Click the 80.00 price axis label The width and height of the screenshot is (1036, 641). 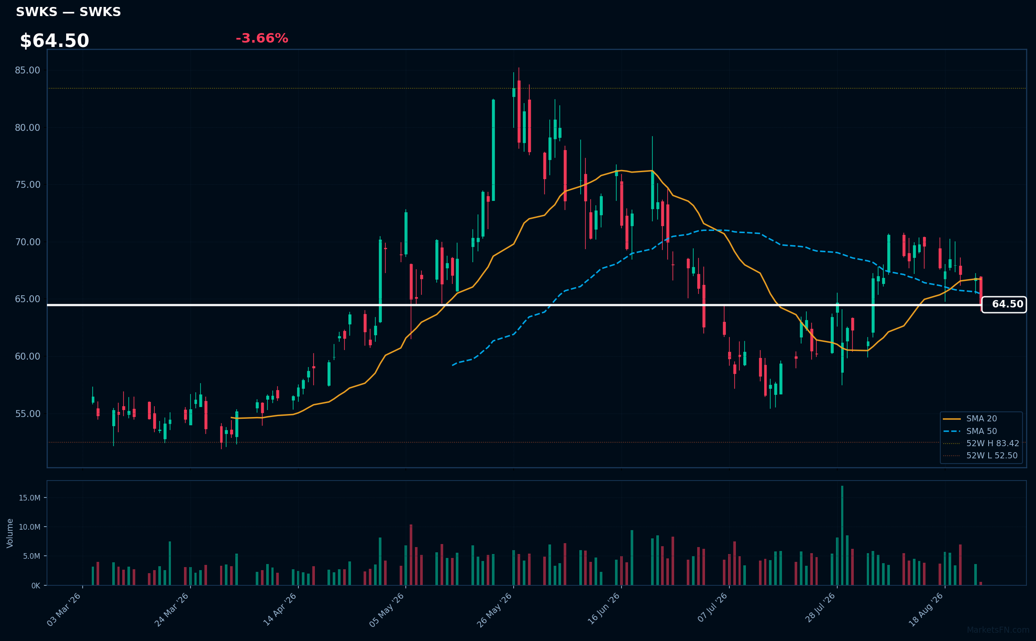pos(27,128)
